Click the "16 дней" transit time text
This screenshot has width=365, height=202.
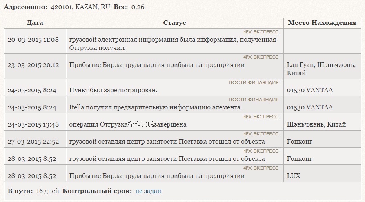[47, 191]
